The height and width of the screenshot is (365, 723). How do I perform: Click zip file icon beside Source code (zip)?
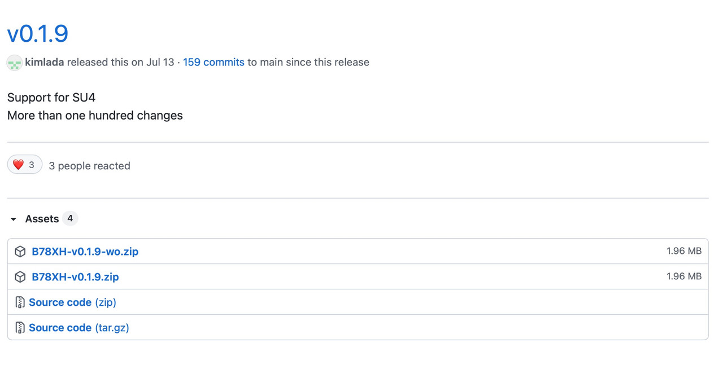20,302
